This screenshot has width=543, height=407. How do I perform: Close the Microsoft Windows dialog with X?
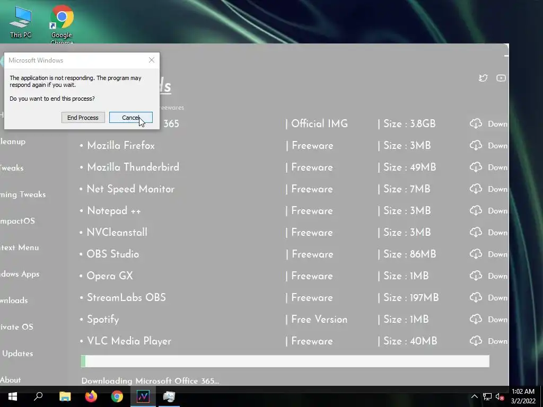151,60
